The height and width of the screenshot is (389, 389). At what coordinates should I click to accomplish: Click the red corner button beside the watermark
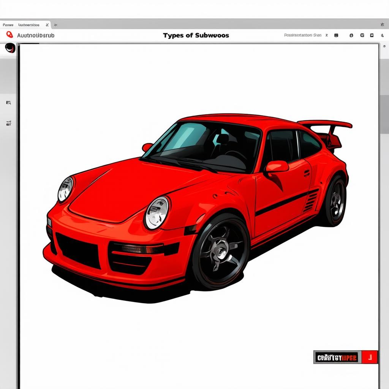(x=369, y=357)
